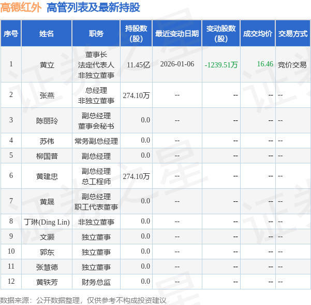Image resolution: width=311 pixels, height=305 pixels.
Task: Click the 职工代表董事 position text
Action: pos(96,207)
